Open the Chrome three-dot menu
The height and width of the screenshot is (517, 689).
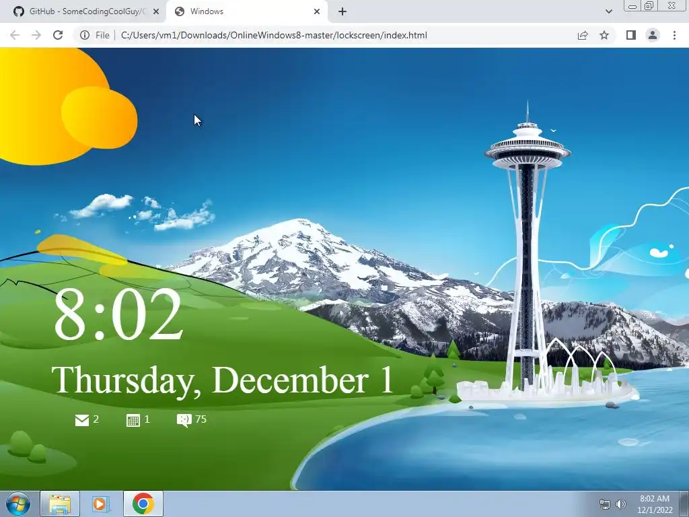pyautogui.click(x=674, y=35)
